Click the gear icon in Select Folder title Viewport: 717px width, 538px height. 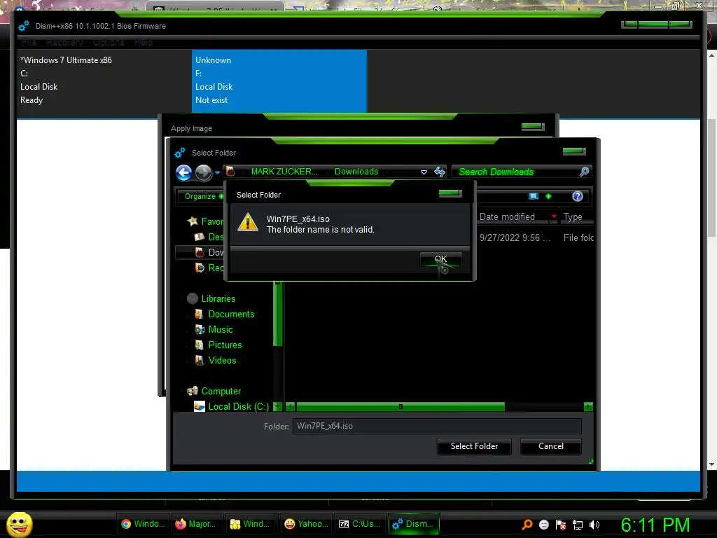[x=180, y=153]
